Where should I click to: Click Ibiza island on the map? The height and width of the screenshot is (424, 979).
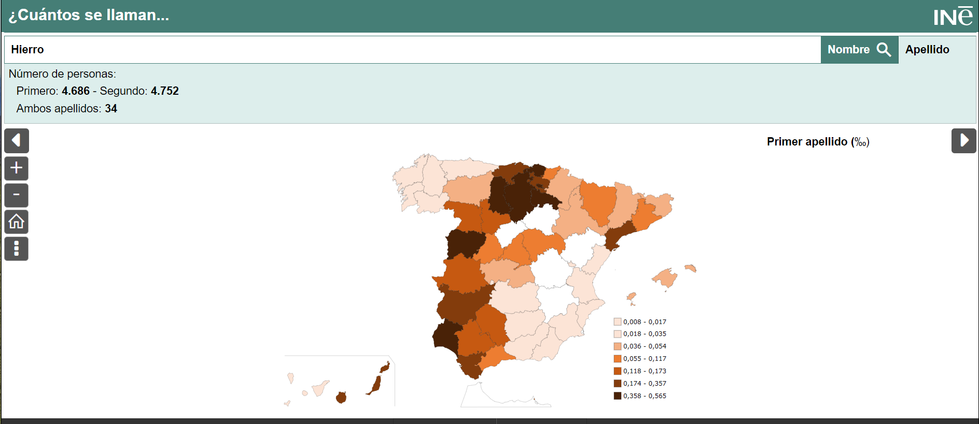[x=631, y=297]
